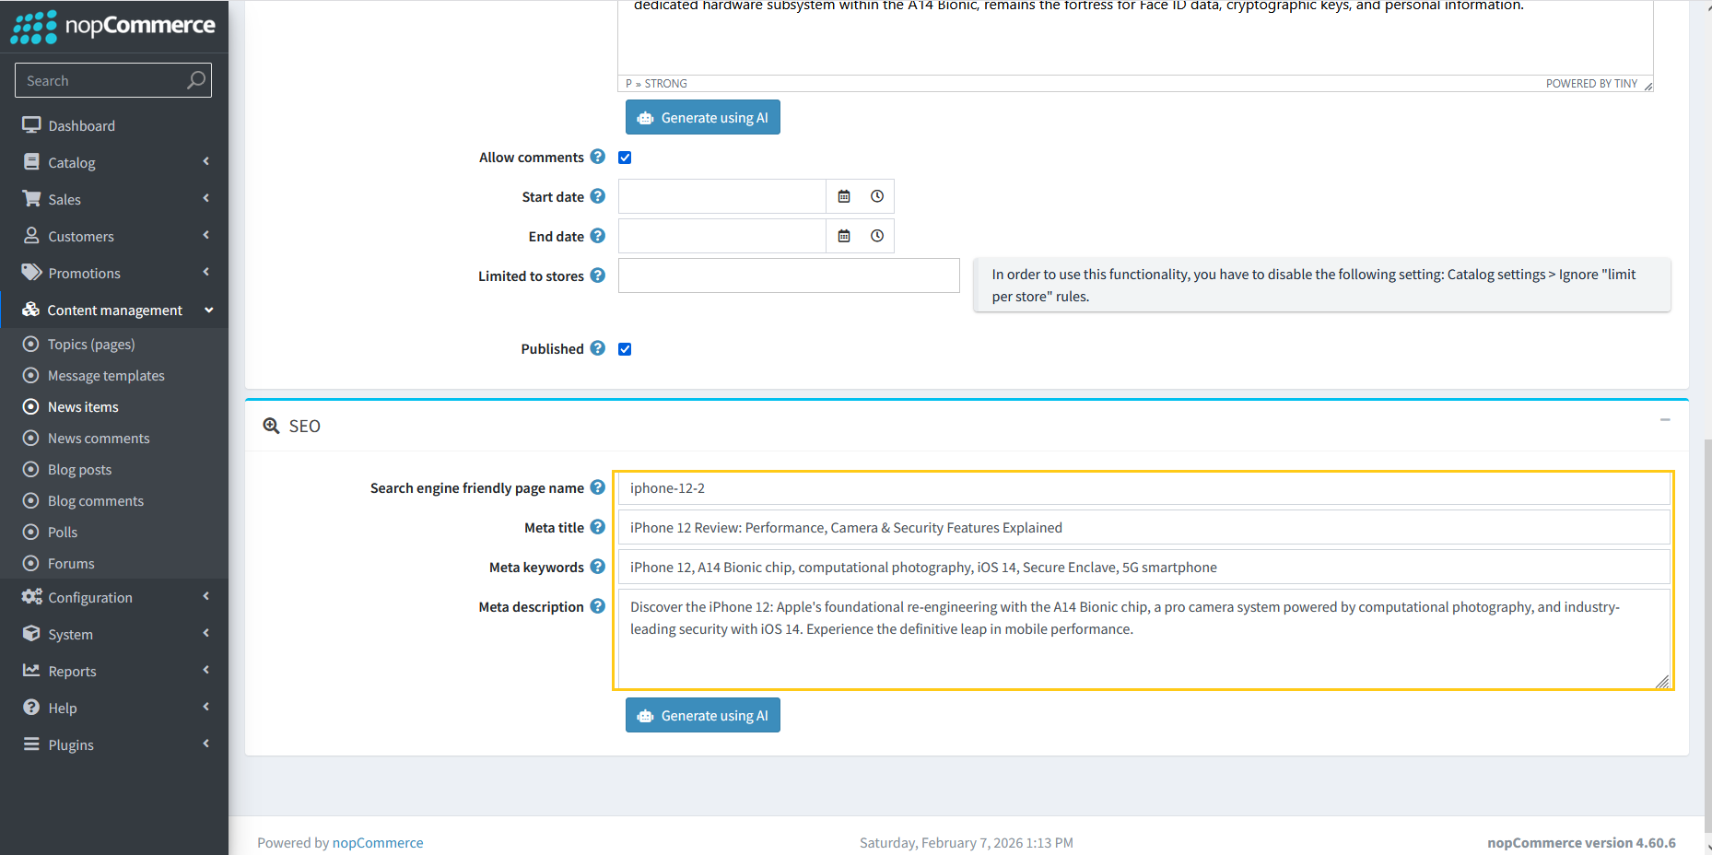Screen dimensions: 1712x855
Task: Select the News items icon in sidebar
Action: [x=30, y=406]
